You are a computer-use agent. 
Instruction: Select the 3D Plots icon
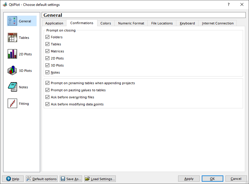[12, 71]
